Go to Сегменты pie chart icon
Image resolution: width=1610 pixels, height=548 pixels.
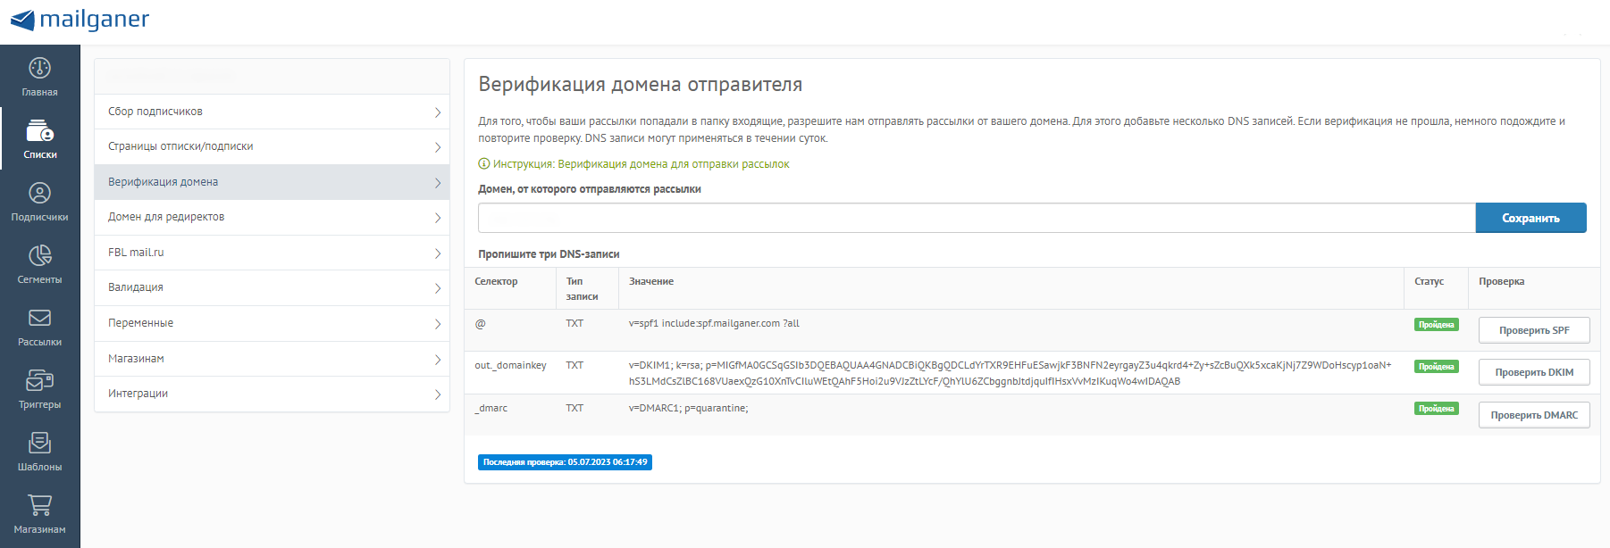(x=39, y=255)
